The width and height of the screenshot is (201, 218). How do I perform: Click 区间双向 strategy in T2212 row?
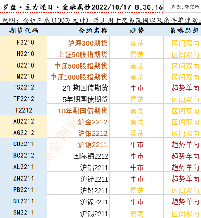click(x=186, y=111)
